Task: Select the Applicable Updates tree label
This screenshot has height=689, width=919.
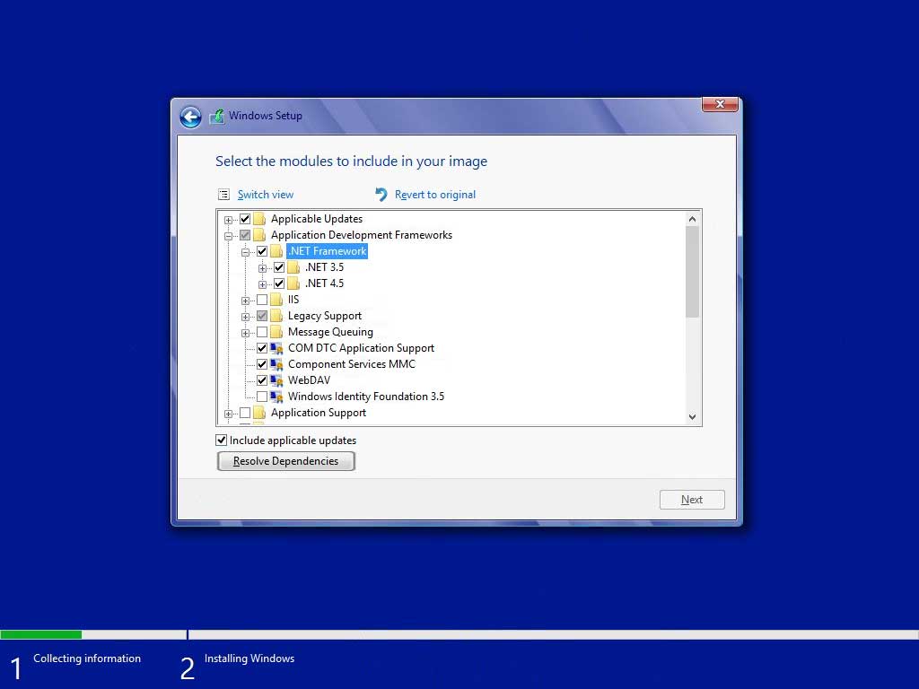Action: pos(317,219)
